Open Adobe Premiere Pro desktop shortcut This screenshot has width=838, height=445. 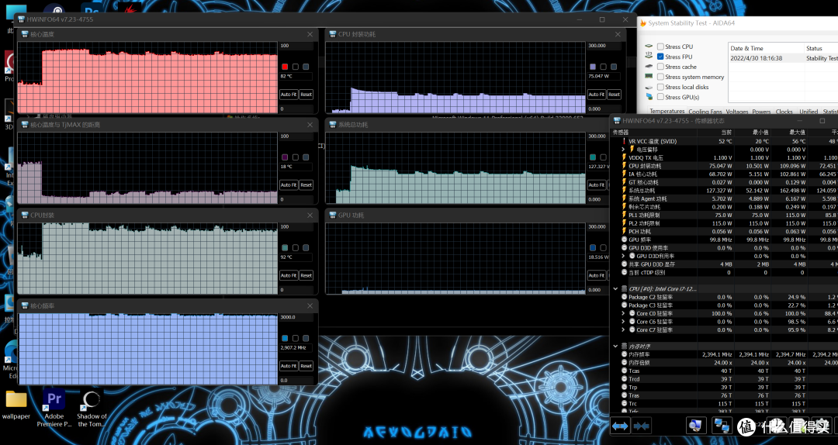[54, 406]
